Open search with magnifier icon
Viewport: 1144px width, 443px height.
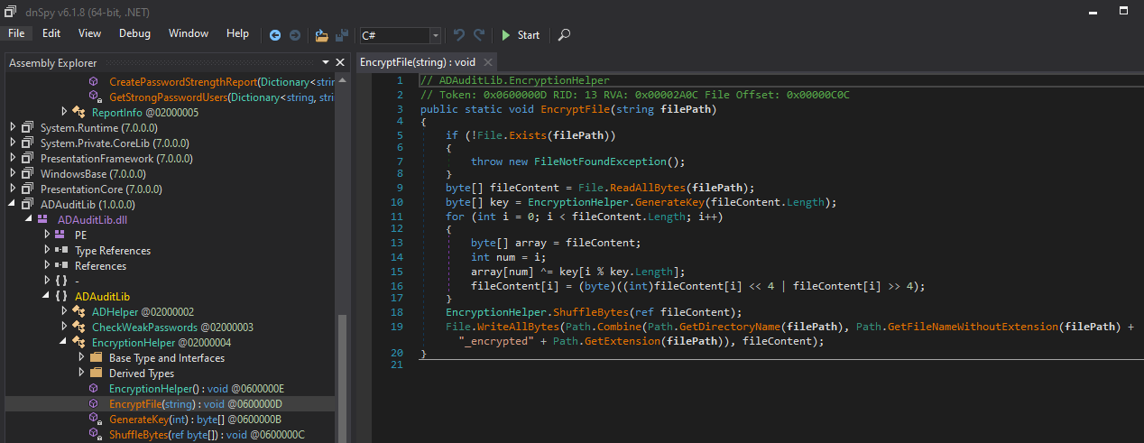click(564, 34)
